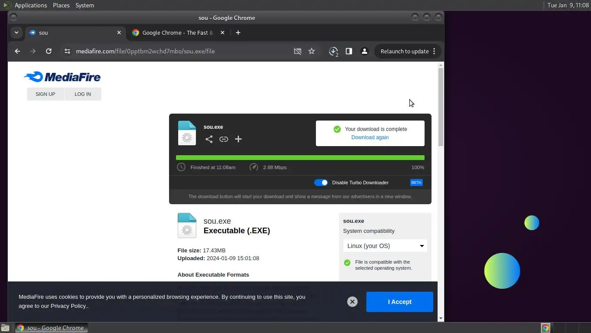
Task: Click the SIGN UP button
Action: 45,94
